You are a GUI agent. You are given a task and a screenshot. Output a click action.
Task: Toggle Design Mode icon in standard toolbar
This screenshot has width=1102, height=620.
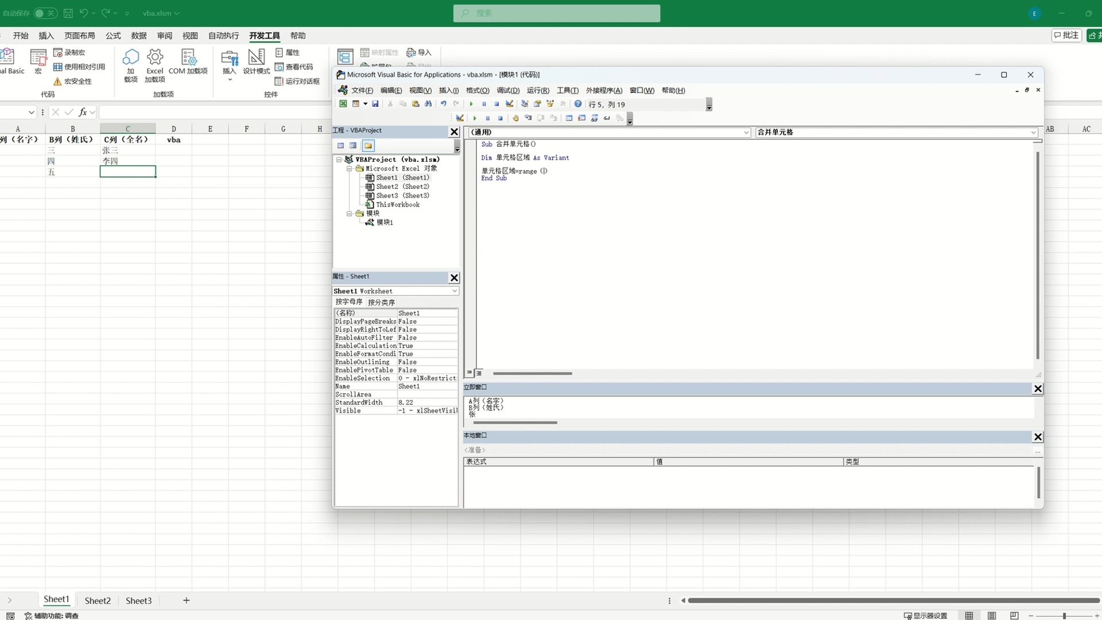(x=509, y=104)
